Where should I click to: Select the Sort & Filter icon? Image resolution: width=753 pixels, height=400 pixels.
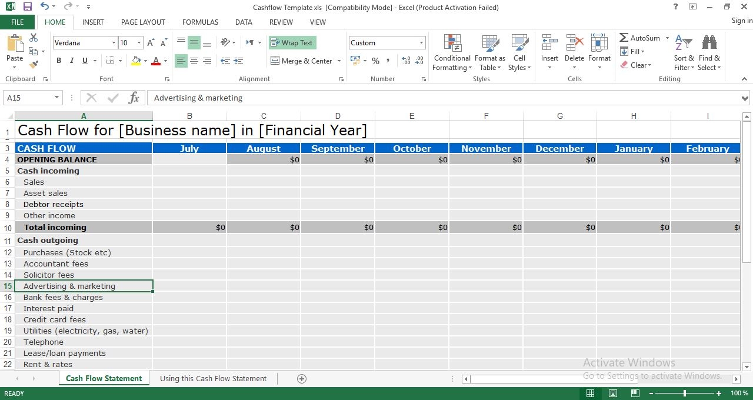point(684,52)
